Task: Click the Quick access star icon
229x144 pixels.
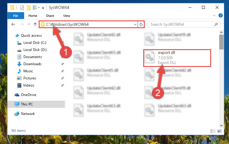Action: (x=17, y=36)
